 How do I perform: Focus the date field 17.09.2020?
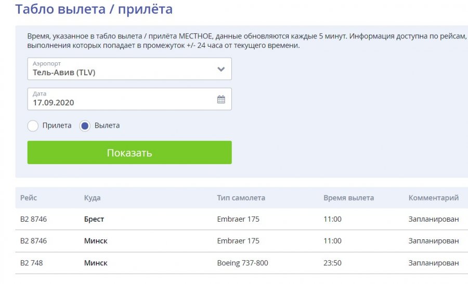(x=129, y=99)
